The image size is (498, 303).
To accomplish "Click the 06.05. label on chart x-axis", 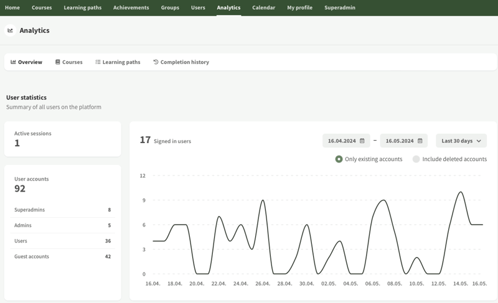I will (372, 283).
